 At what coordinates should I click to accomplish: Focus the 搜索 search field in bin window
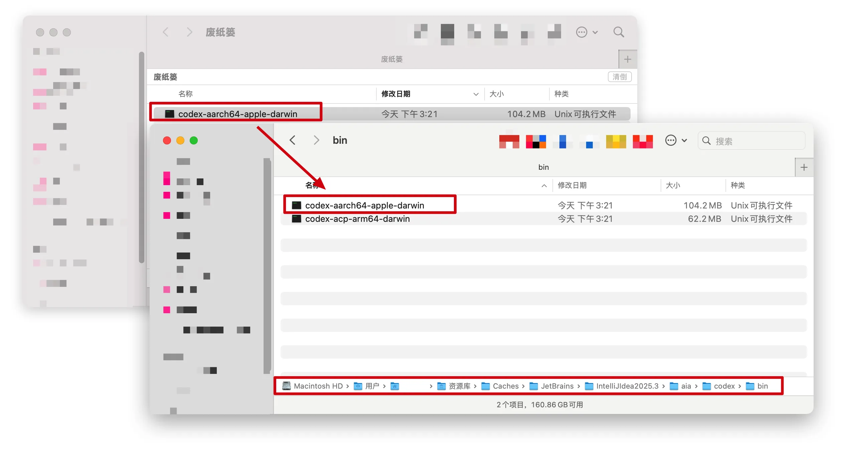(751, 141)
